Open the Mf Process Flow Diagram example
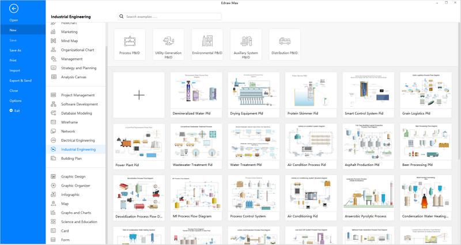The image size is (461, 245). (x=197, y=198)
